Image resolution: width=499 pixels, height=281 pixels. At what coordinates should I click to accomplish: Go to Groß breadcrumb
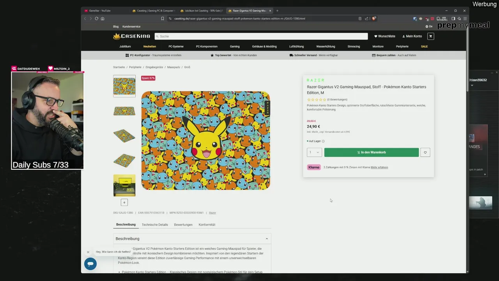point(187,67)
